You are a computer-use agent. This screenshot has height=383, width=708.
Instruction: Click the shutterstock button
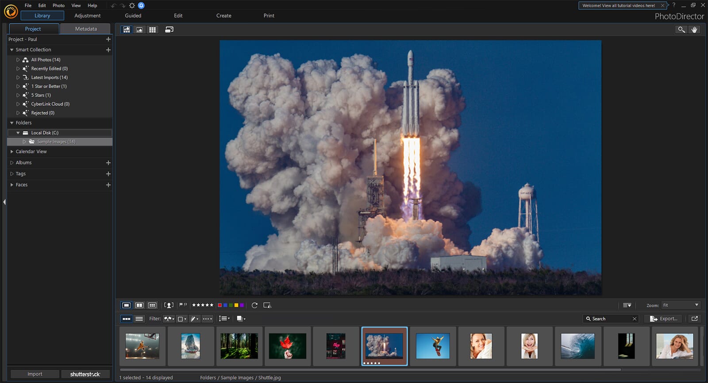click(x=85, y=374)
